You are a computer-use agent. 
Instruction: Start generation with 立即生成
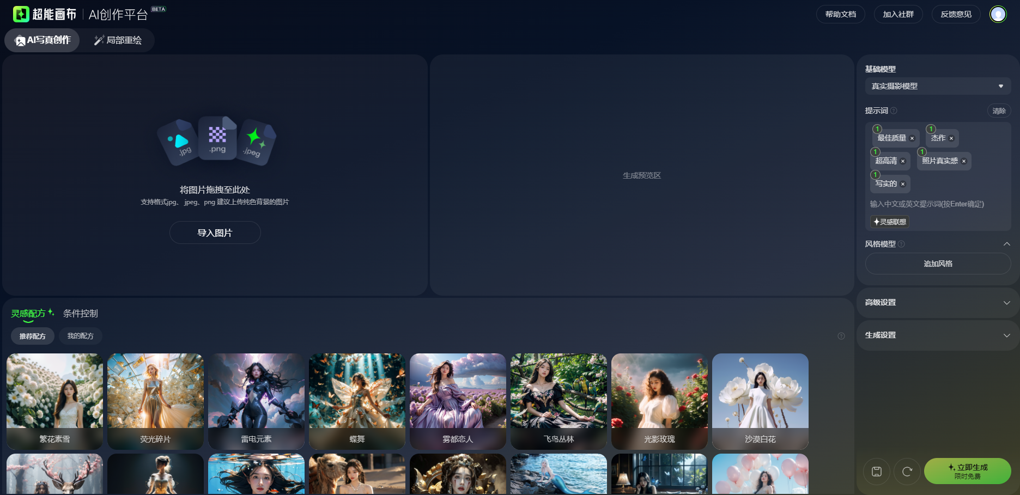tap(968, 471)
